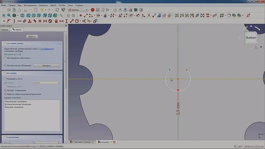Open the arc tool dropdown arrow
Screen dimensions: 265x149
click(x=94, y=16)
